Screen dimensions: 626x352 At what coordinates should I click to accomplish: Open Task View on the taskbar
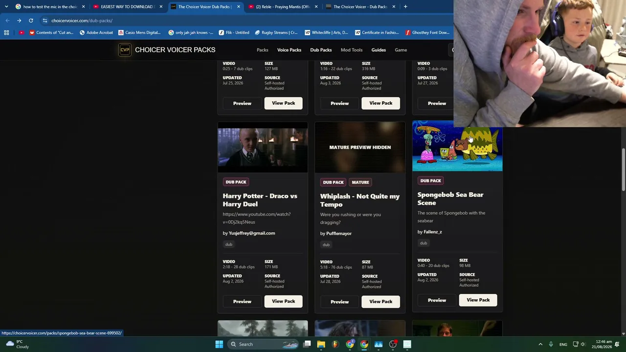(x=307, y=344)
